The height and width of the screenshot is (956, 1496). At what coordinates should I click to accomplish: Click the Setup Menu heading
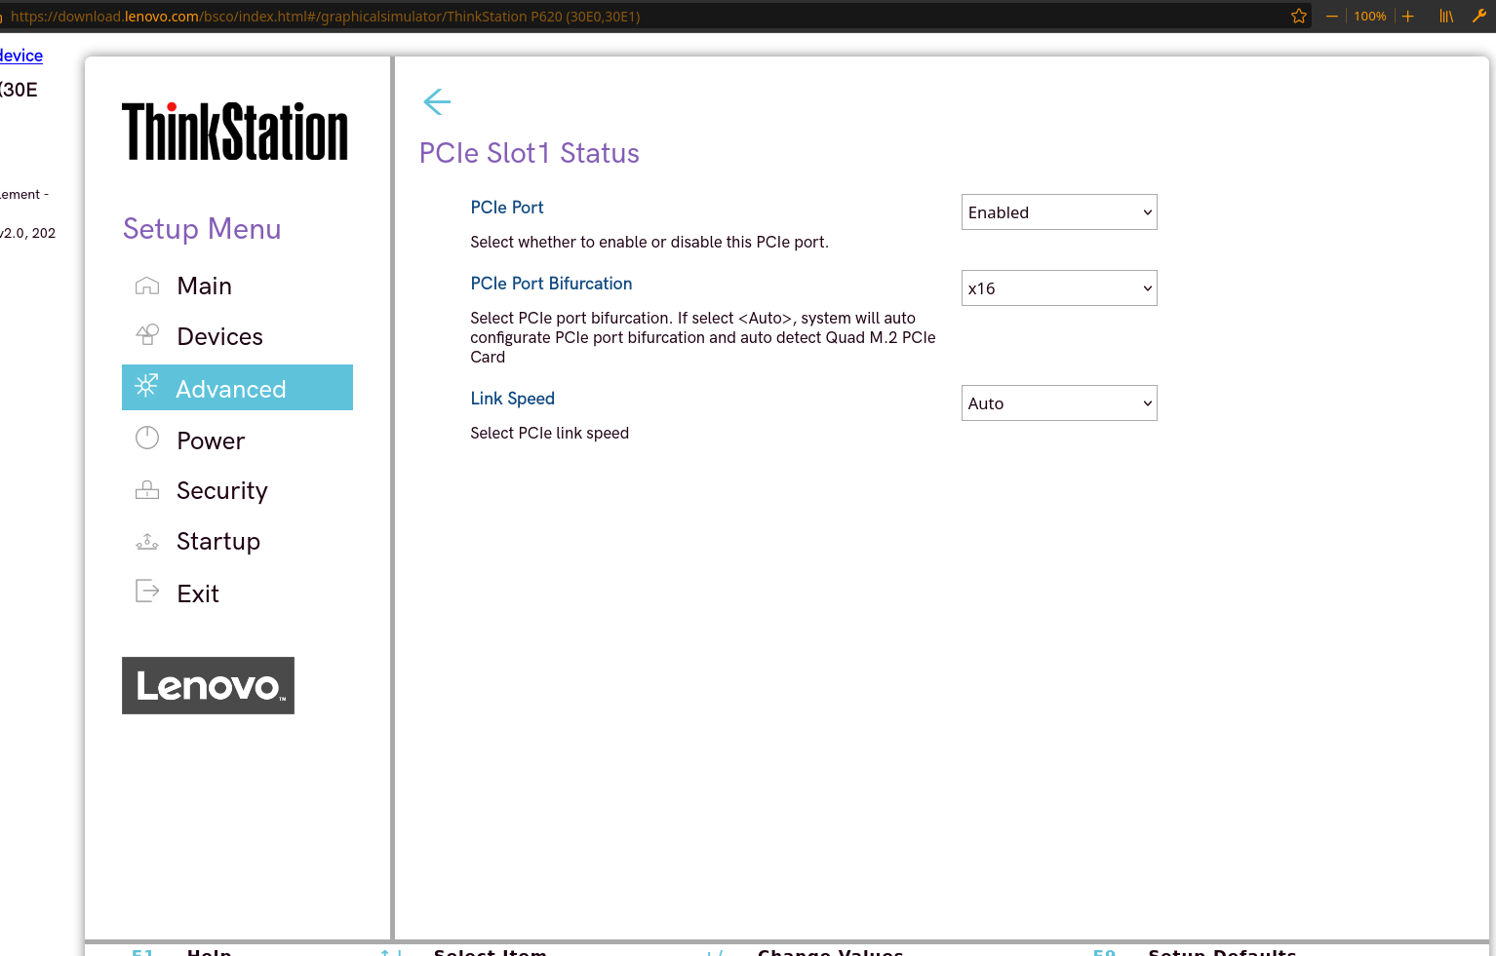[202, 228]
